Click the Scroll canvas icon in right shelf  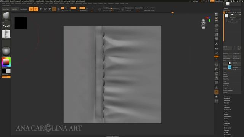pos(217,21)
